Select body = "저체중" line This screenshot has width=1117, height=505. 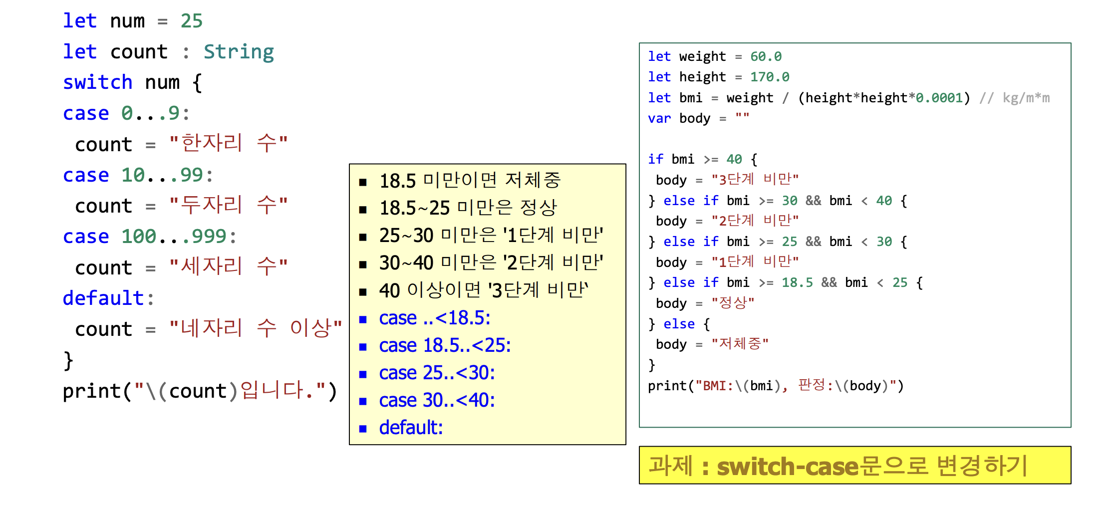[x=712, y=344]
